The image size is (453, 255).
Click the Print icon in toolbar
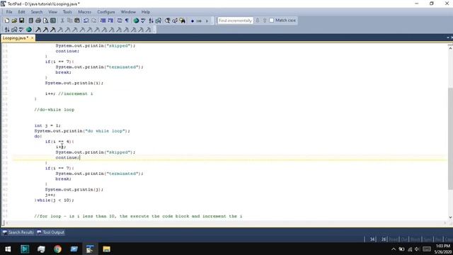click(38, 21)
